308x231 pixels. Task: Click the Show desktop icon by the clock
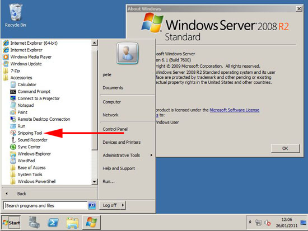(304, 223)
